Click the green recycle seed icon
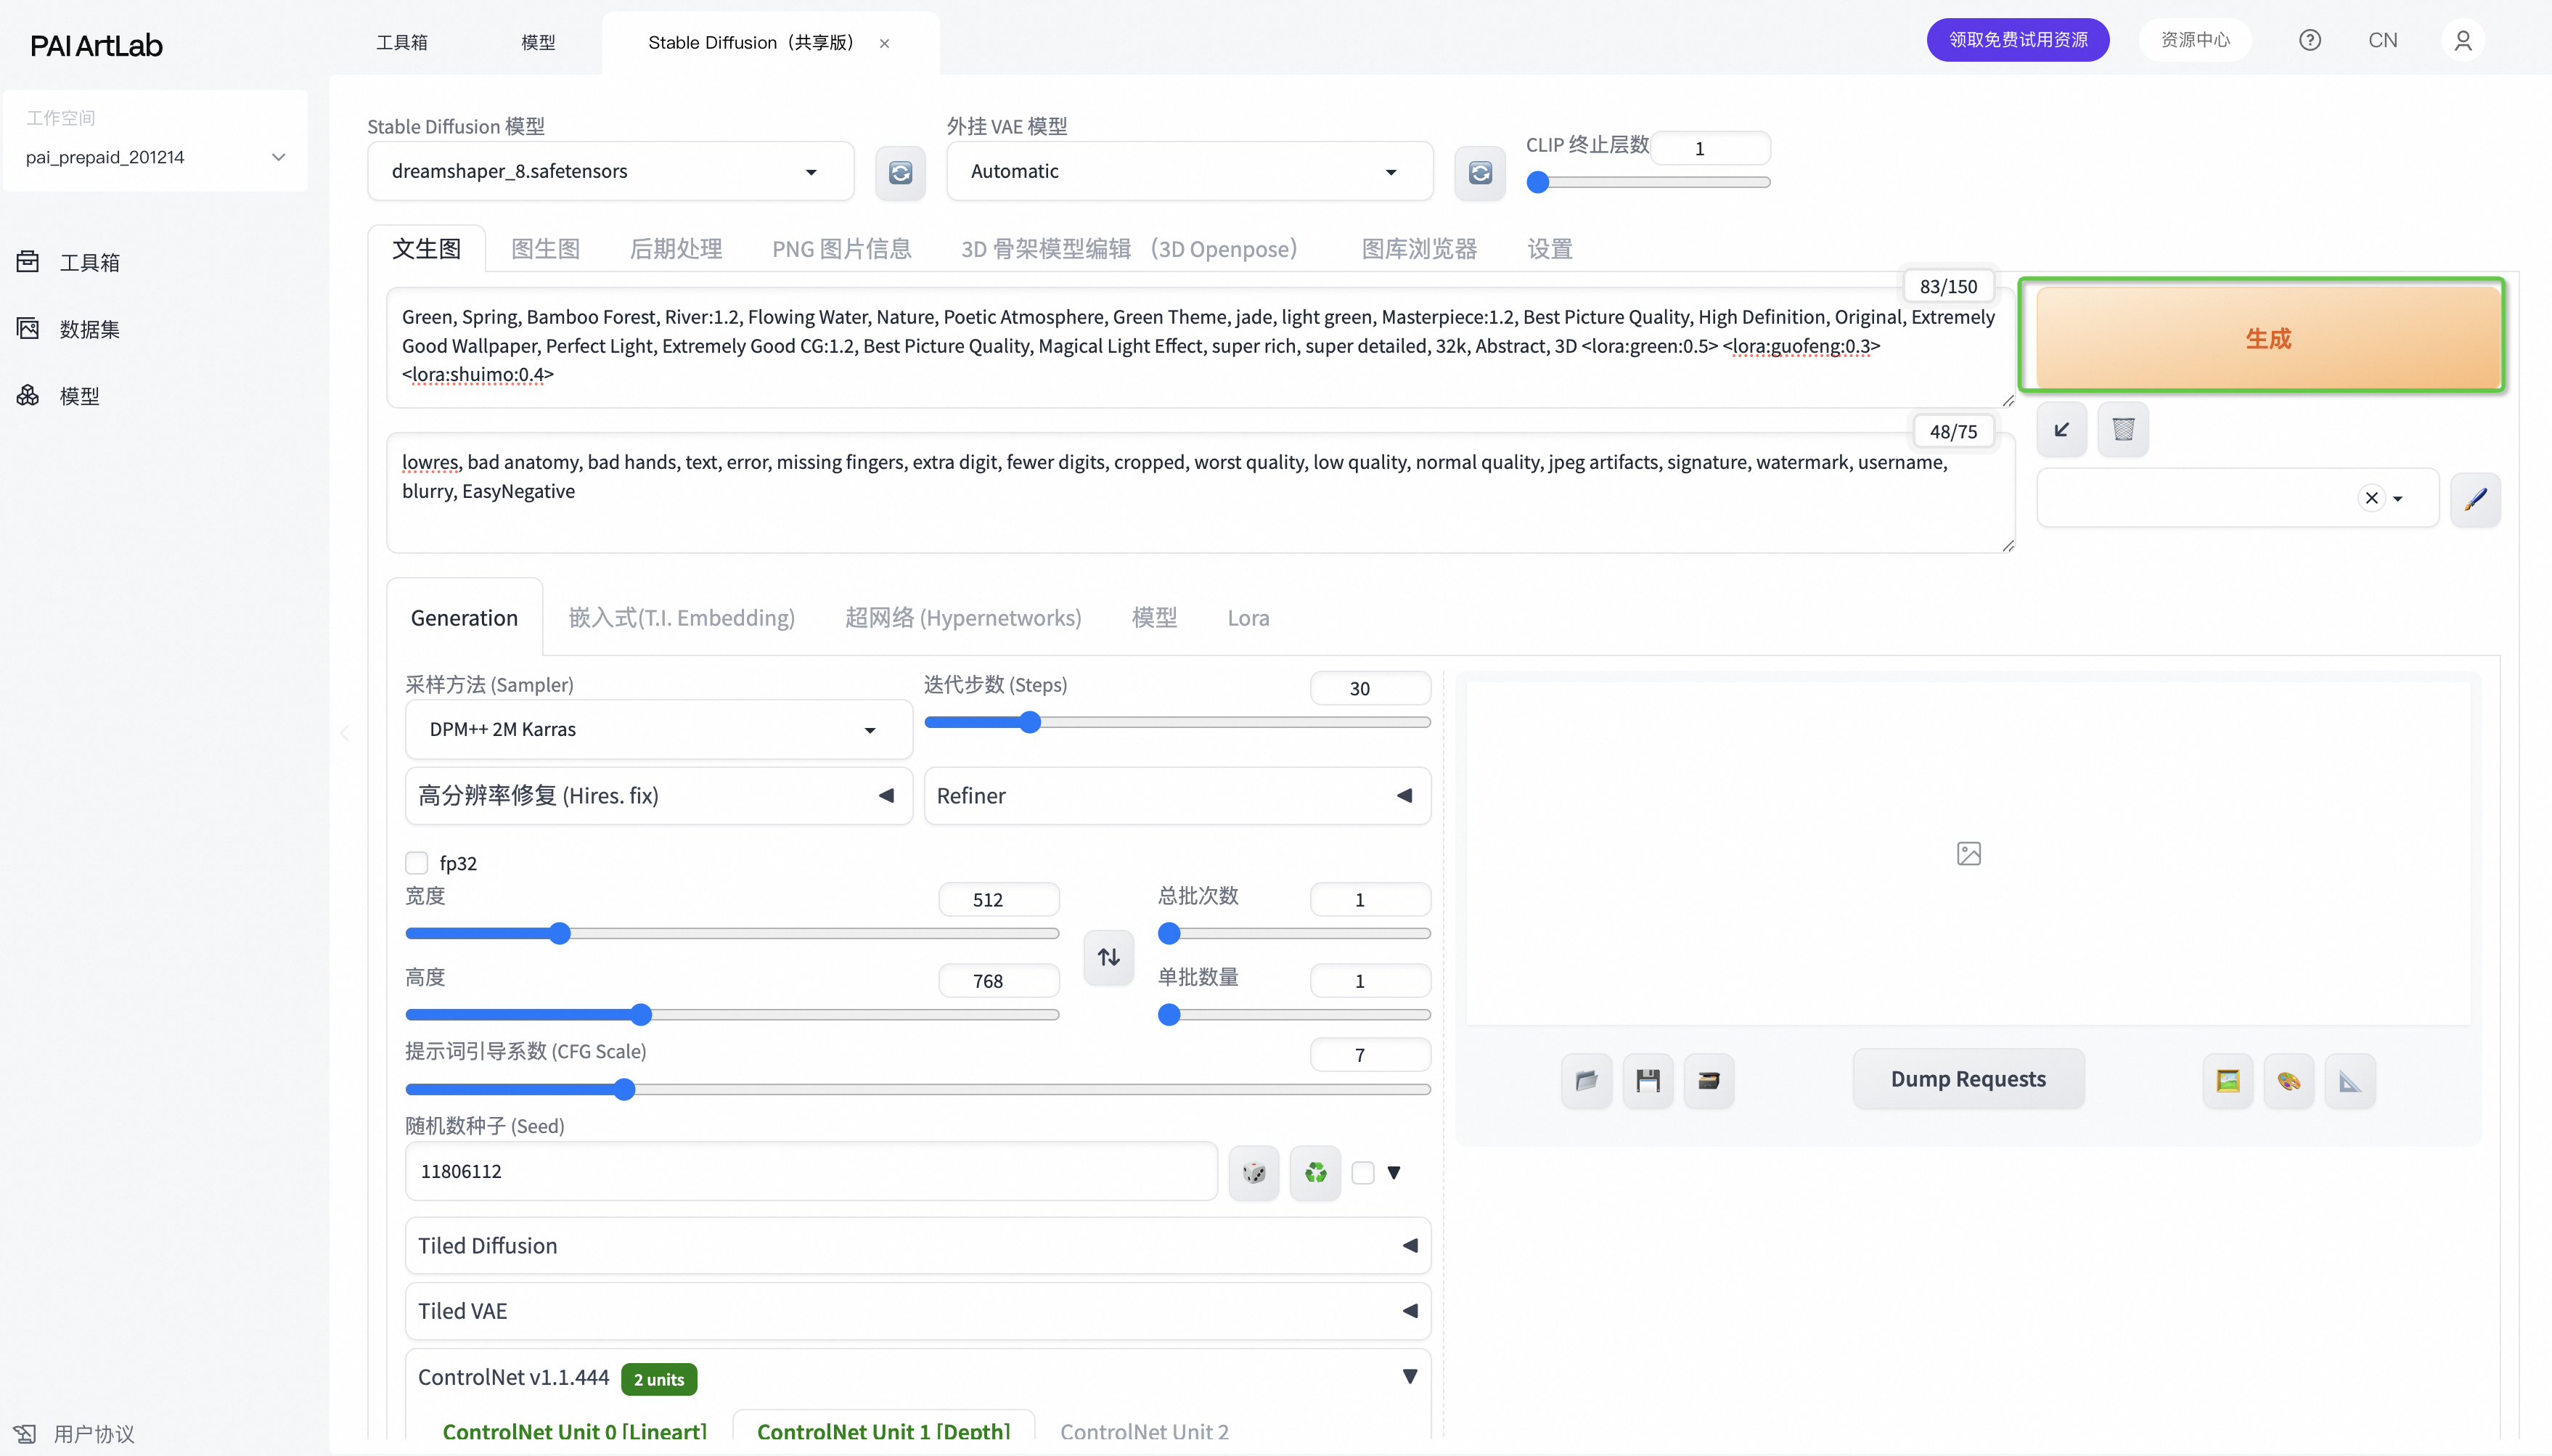The height and width of the screenshot is (1456, 2552). pyautogui.click(x=1315, y=1172)
